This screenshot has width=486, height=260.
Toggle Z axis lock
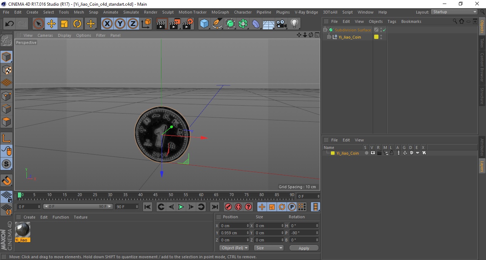point(133,24)
